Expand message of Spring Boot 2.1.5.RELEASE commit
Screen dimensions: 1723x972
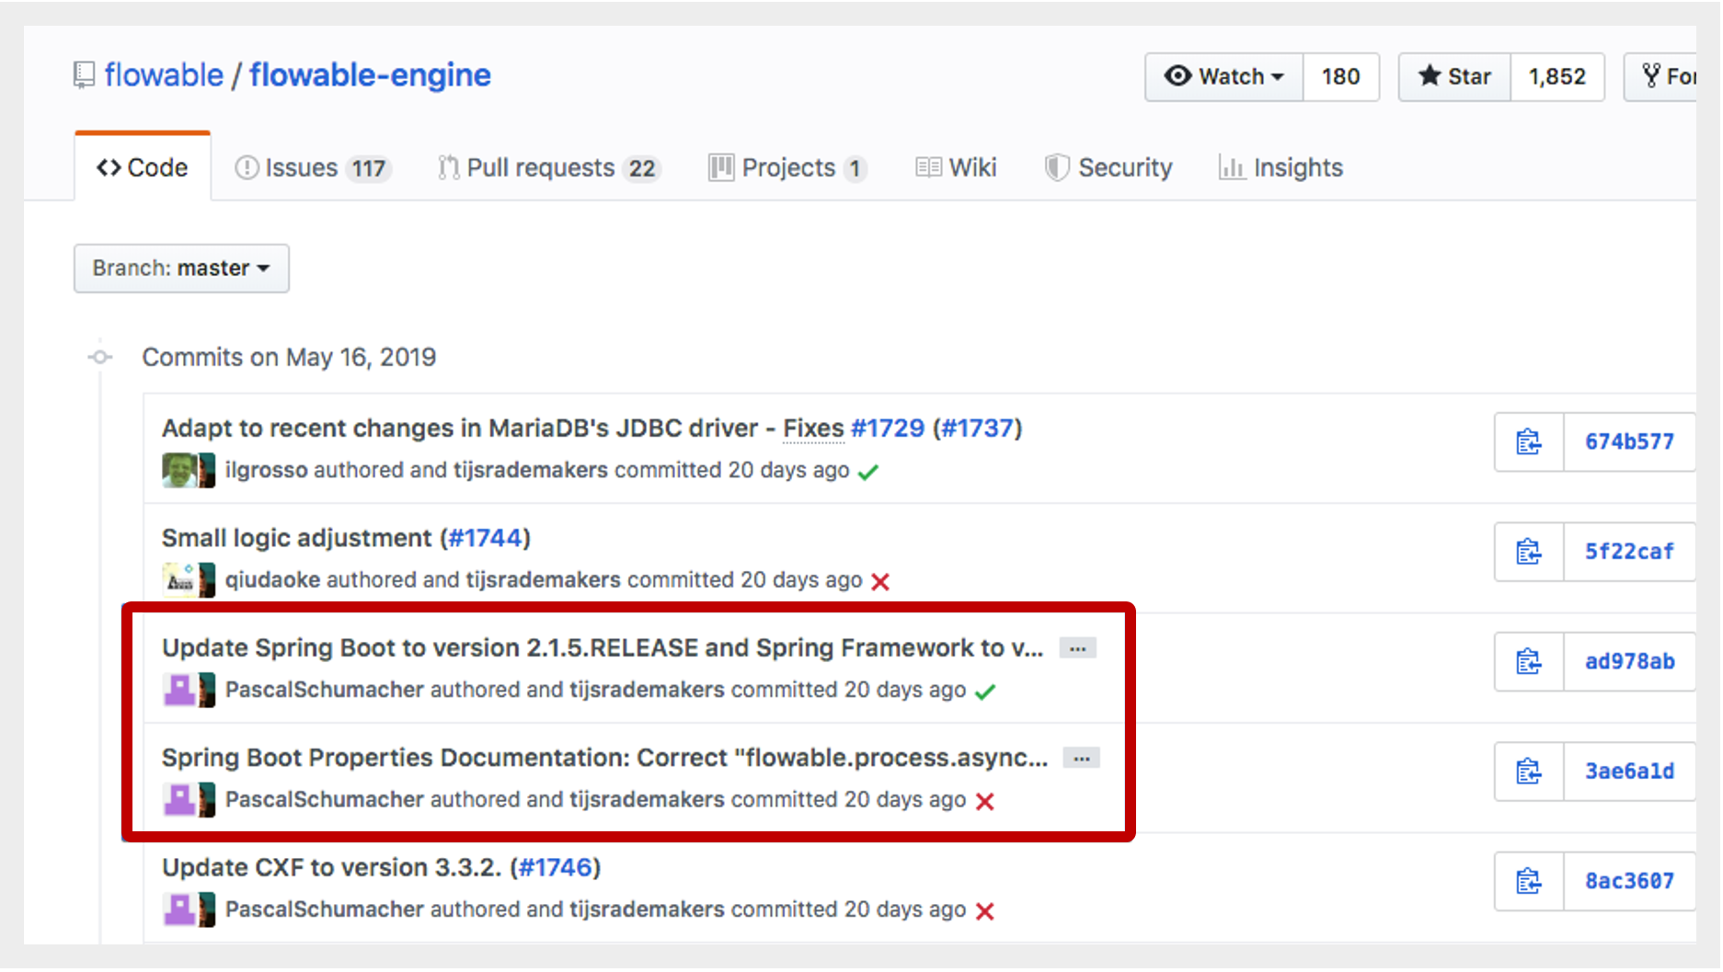point(1077,648)
